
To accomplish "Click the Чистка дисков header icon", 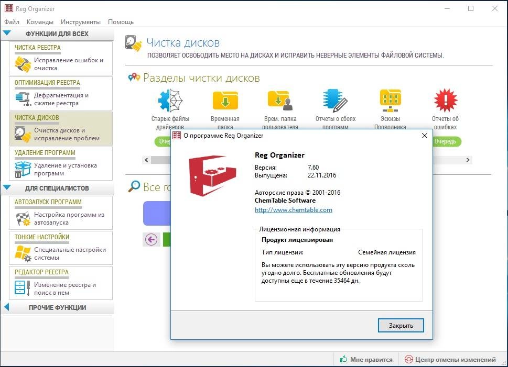I will (134, 43).
